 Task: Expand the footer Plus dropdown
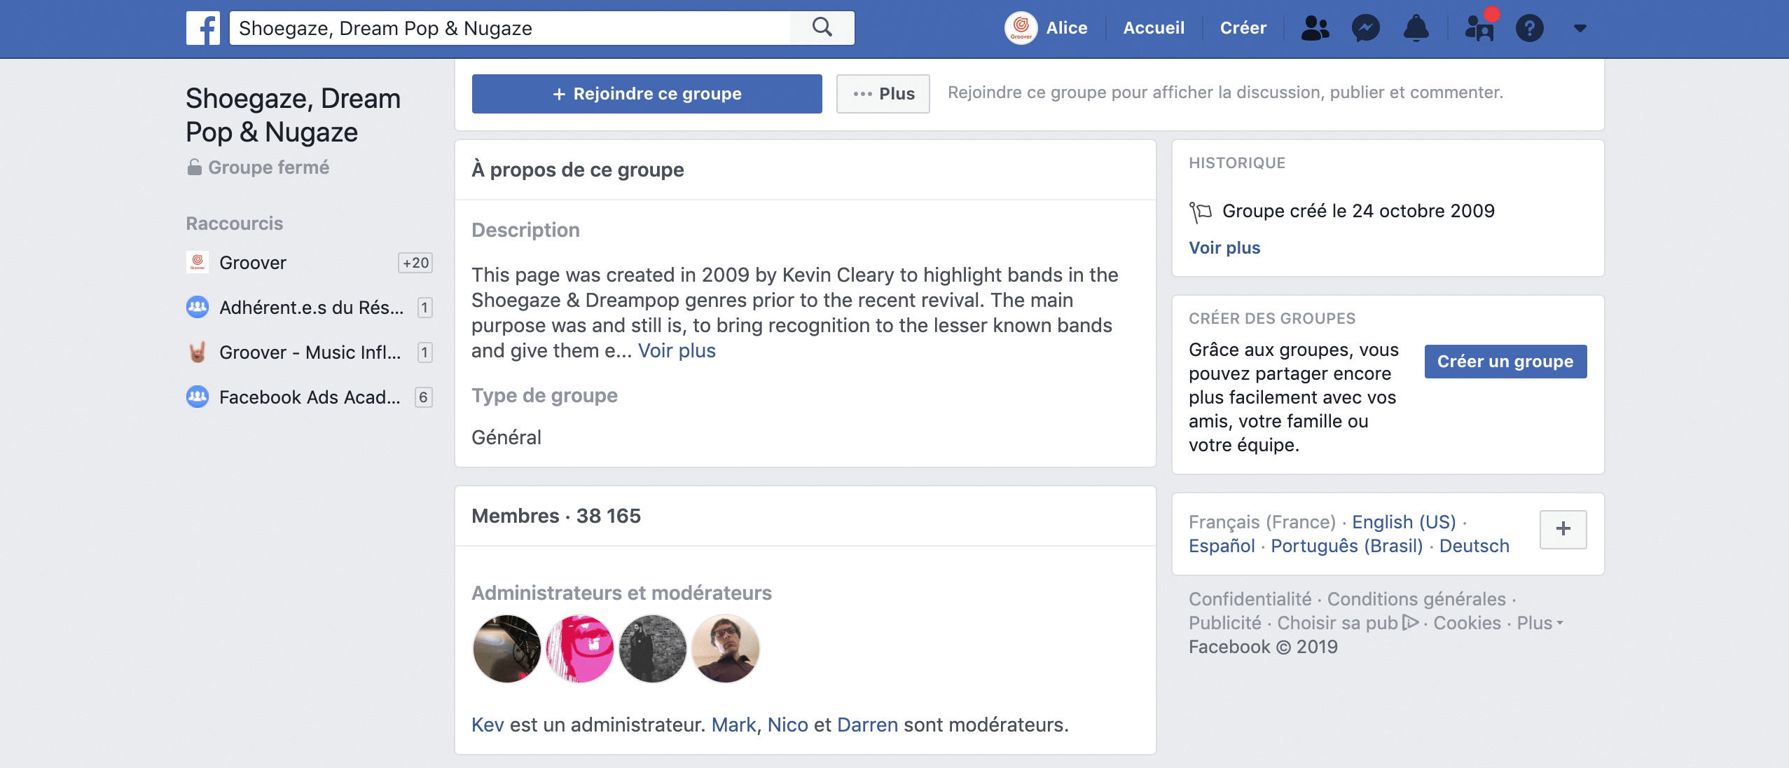click(x=1540, y=623)
